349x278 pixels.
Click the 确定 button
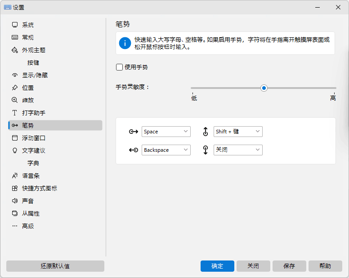pyautogui.click(x=217, y=266)
